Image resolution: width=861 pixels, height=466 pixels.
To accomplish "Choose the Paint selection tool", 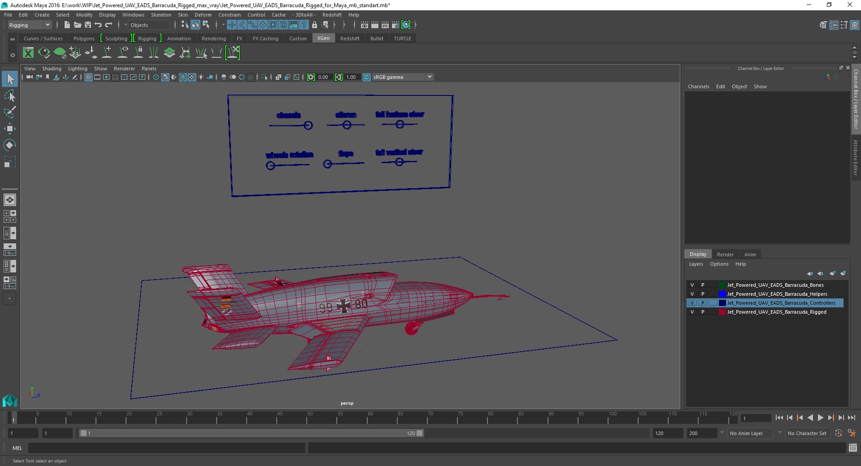I will pyautogui.click(x=10, y=112).
